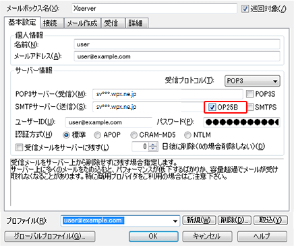The height and width of the screenshot is (246, 294).
Task: Click the キャンセル button
Action: point(207,236)
